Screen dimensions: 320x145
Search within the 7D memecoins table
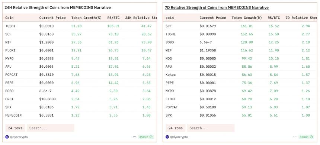[x=211, y=128]
